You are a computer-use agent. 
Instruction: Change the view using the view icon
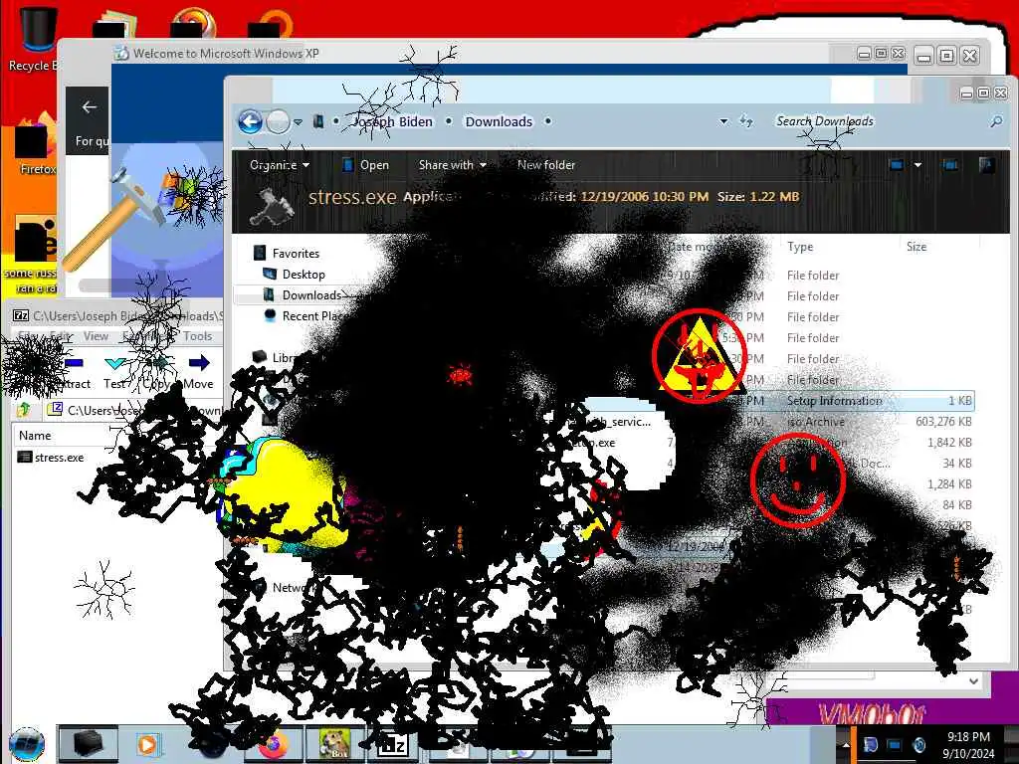(x=897, y=165)
